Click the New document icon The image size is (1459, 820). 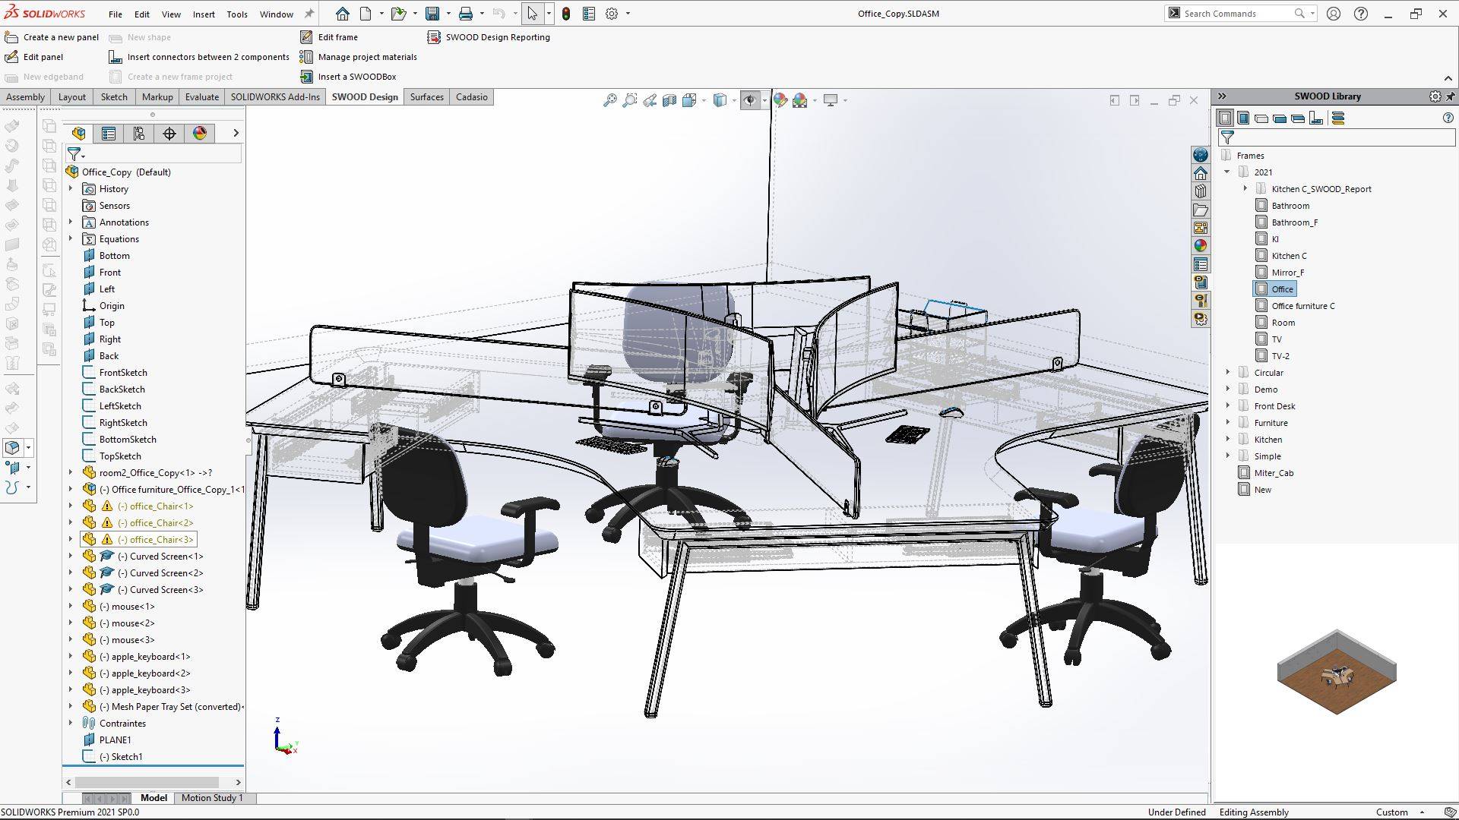[366, 14]
